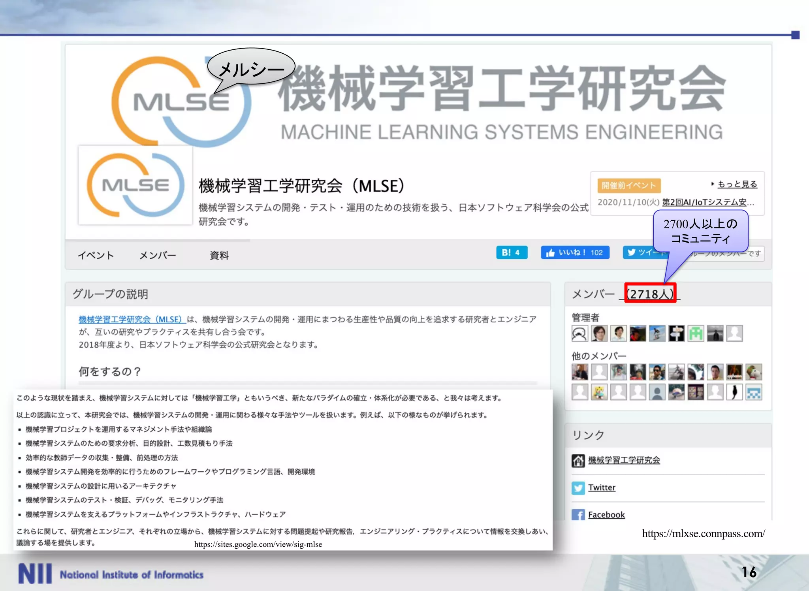Click the https://mlxse.connpass.com/ URL text
This screenshot has height=591, width=809.
click(704, 533)
